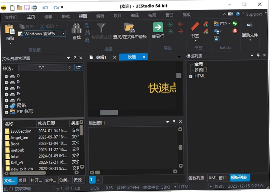270x192 pixels.
Task: Click the 粘贴 paste clipboard icon
Action: coord(10,29)
